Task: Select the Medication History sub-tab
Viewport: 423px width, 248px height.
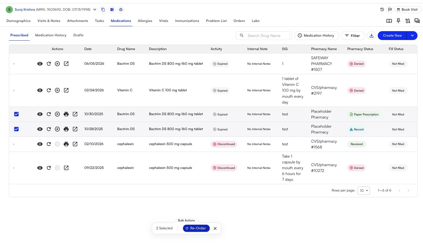Action: tap(51, 35)
